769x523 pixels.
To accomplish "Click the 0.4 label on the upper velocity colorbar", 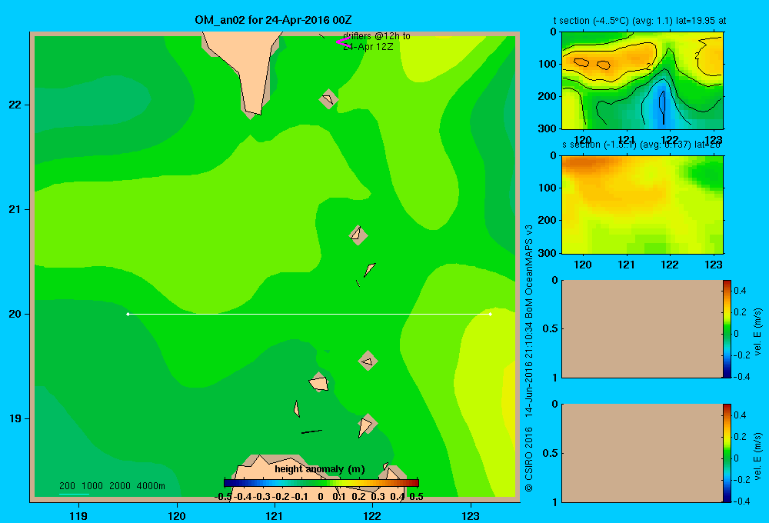I will [x=740, y=291].
